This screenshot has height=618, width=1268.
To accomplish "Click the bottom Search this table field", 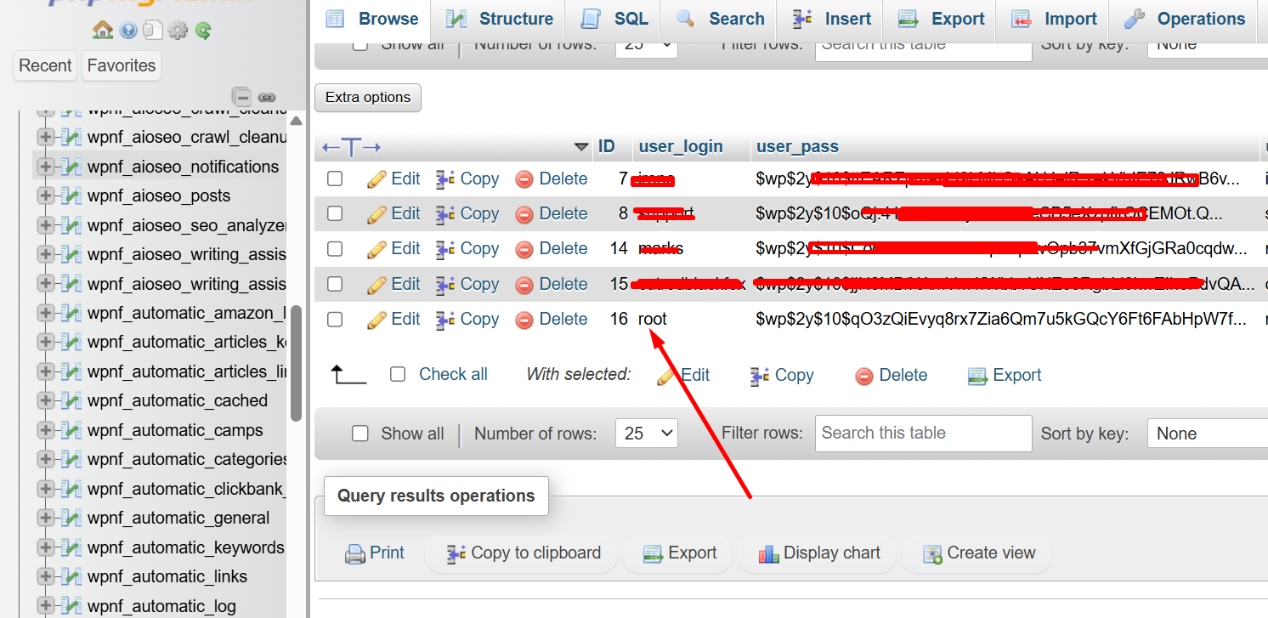I will [923, 434].
